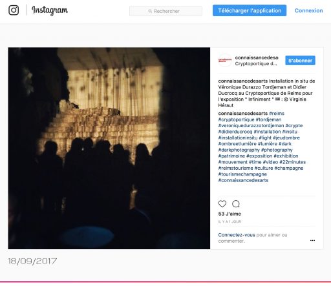Click the Instagram wordmark logo
This screenshot has width=331, height=286.
click(50, 10)
